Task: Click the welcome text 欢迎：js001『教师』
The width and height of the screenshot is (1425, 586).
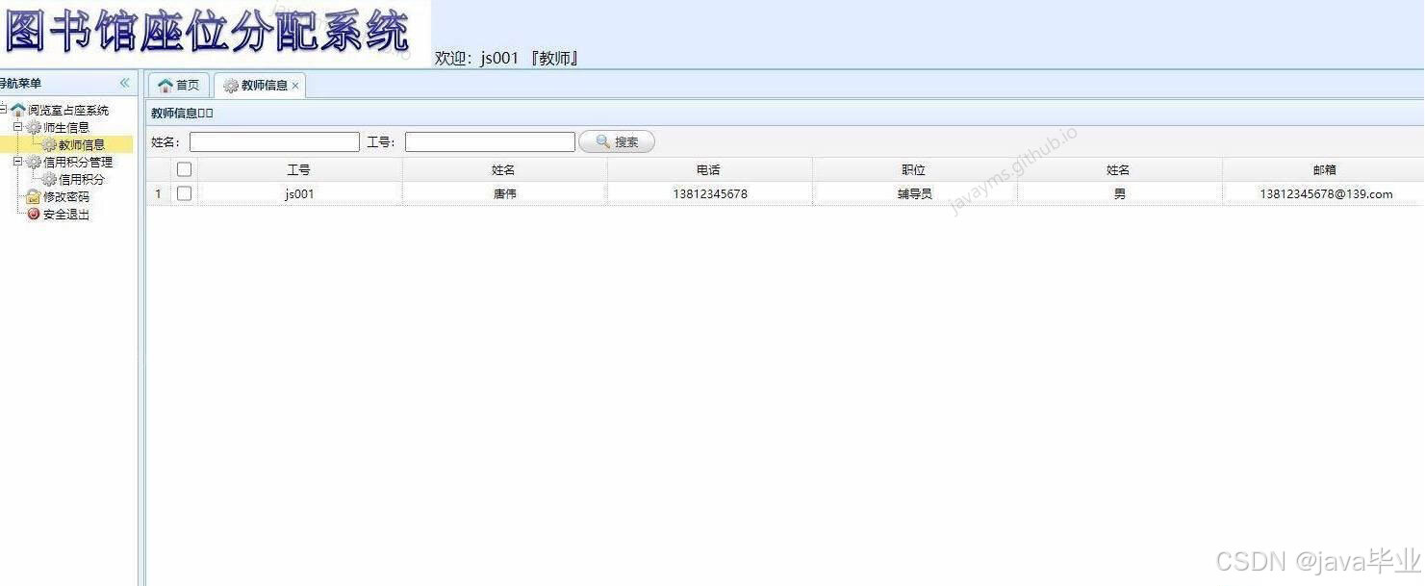Action: click(507, 58)
